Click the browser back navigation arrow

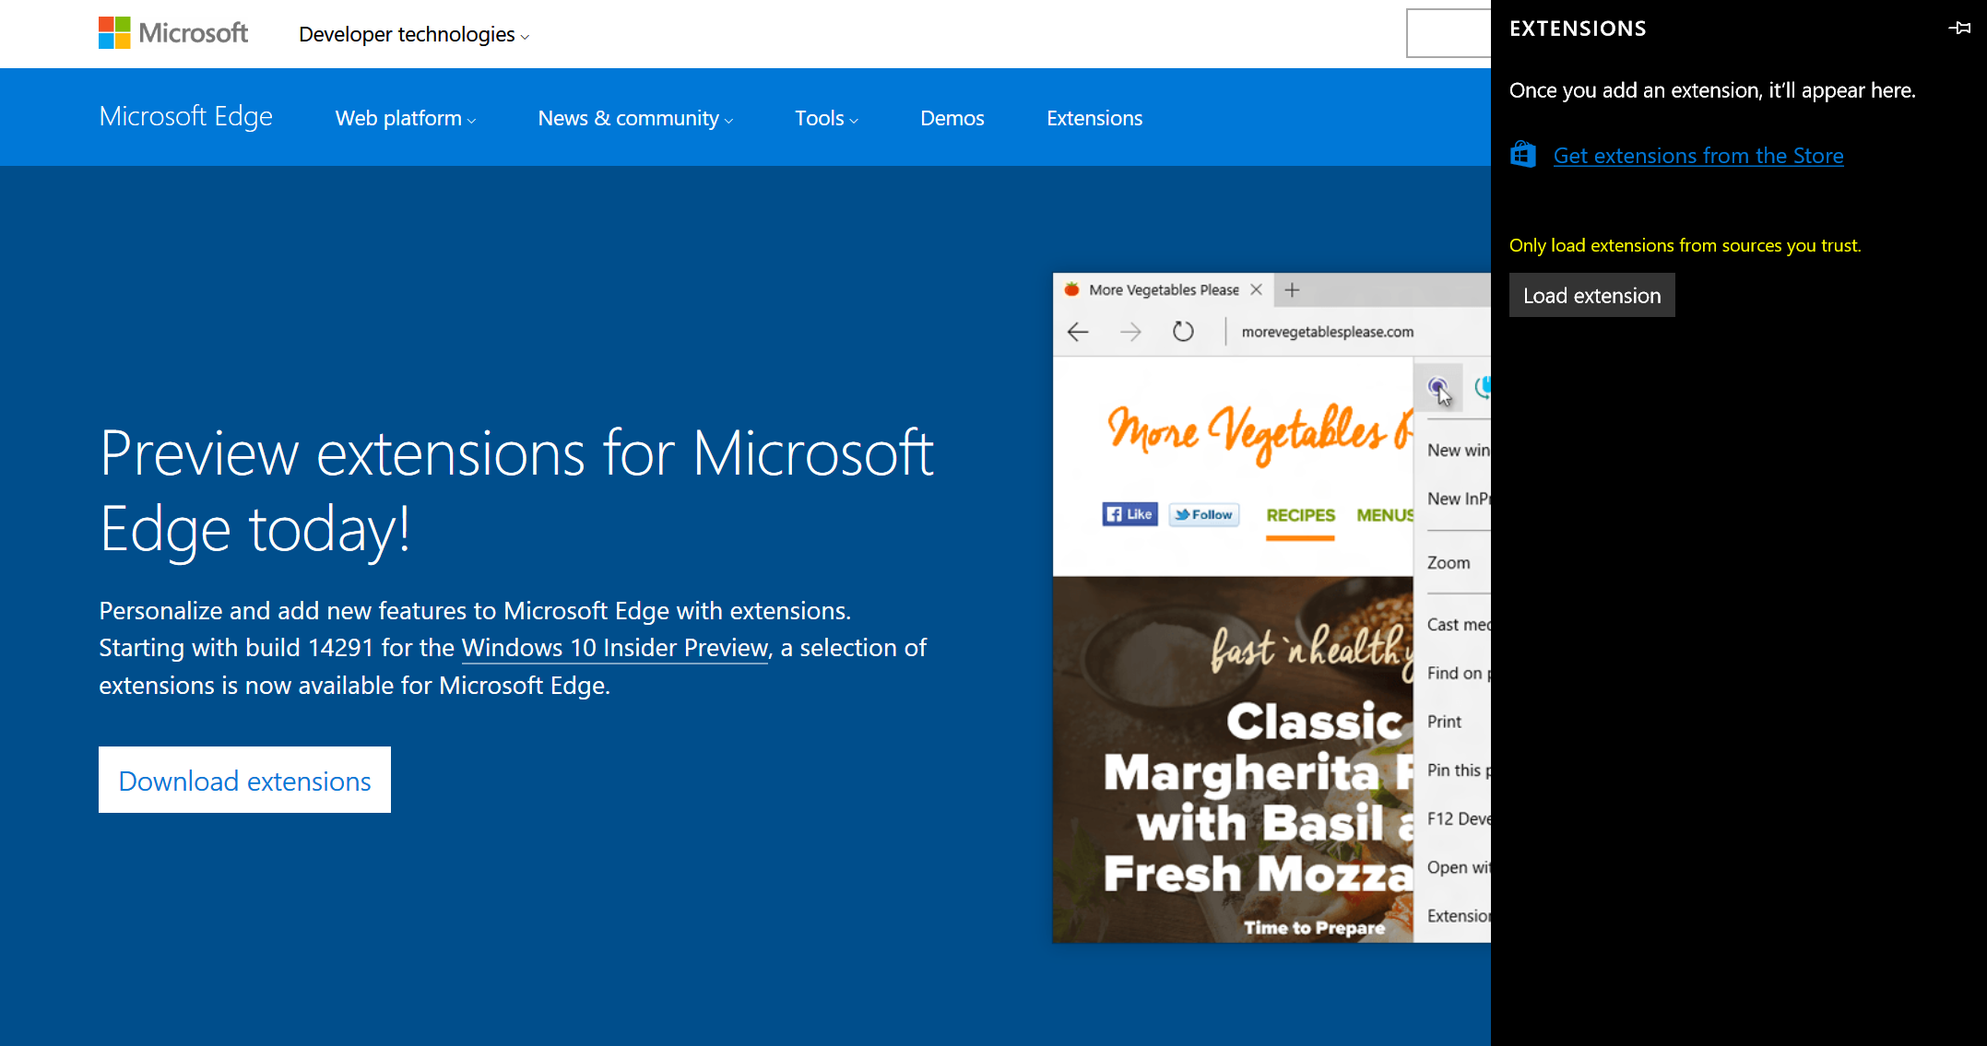click(1078, 331)
